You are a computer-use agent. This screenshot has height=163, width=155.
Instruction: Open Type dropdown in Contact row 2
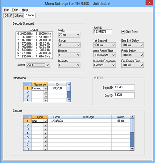click(46, 125)
